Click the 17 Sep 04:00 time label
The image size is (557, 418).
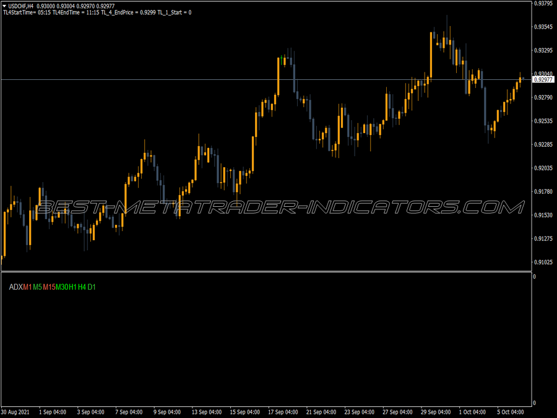(283, 412)
